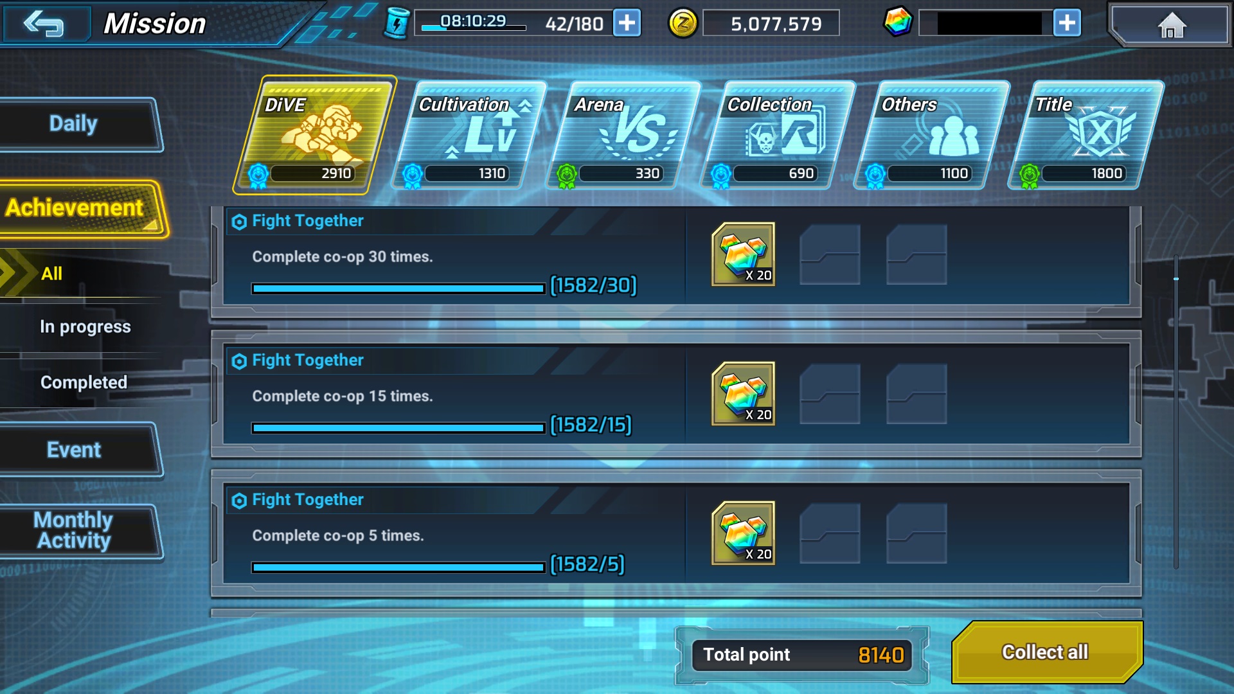Viewport: 1234px width, 694px height.
Task: Select gem reward of co-op 5 mission
Action: [x=743, y=533]
